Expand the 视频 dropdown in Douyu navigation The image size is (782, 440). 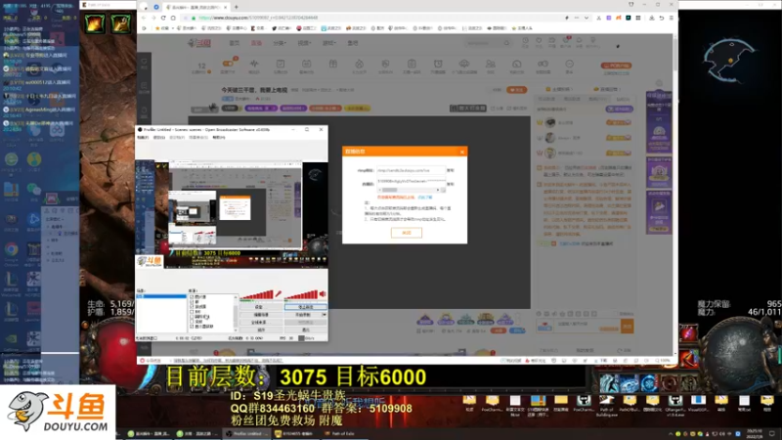pyautogui.click(x=304, y=43)
